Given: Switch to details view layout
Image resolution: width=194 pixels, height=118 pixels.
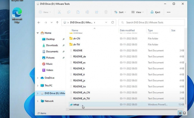Looking at the screenshot, I should click(180, 113).
